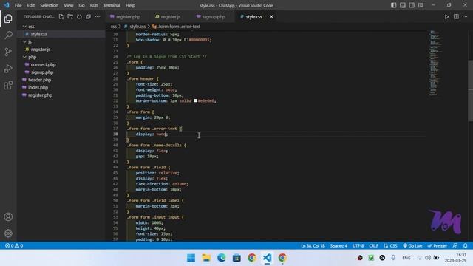Viewport: 473px width, 266px height.
Task: Open the Accounts menu icon
Action: (8, 216)
